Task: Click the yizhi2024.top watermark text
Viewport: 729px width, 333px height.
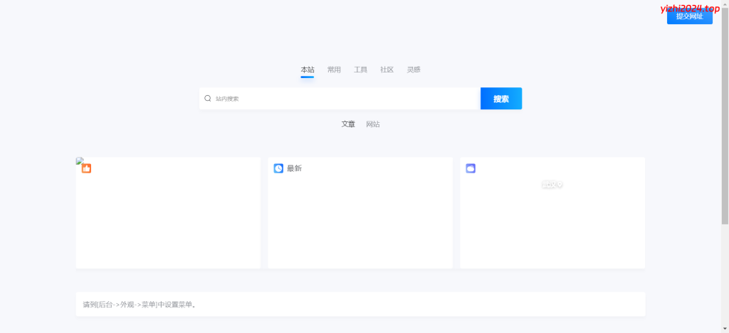Action: coord(690,8)
